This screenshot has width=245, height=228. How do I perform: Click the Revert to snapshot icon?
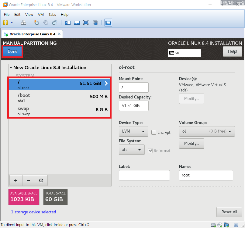click(x=46, y=23)
